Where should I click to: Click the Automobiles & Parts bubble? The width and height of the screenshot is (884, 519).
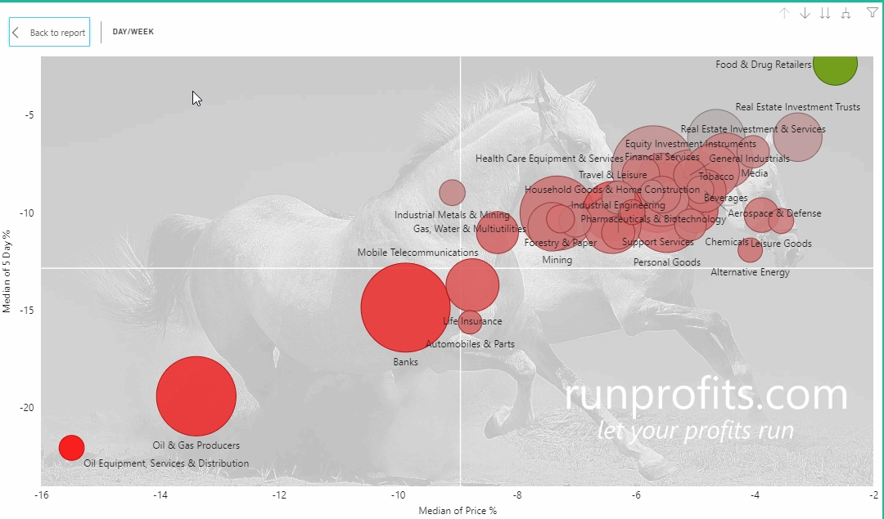pyautogui.click(x=470, y=322)
